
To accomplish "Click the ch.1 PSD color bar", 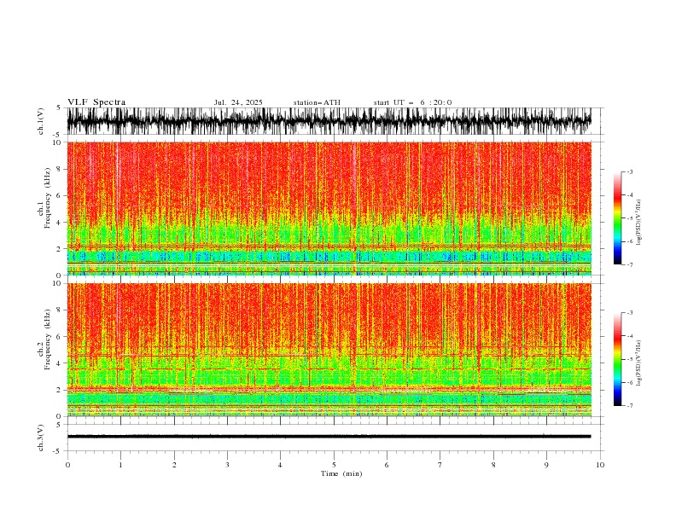I will coord(617,217).
